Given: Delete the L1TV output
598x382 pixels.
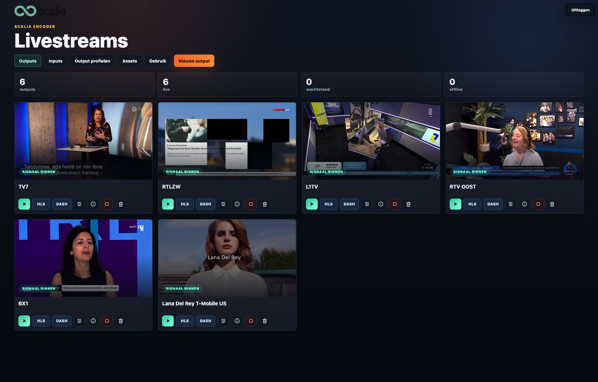Looking at the screenshot, I should [x=408, y=204].
